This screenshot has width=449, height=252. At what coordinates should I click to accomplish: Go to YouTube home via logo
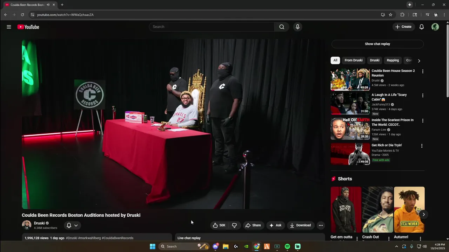28,27
